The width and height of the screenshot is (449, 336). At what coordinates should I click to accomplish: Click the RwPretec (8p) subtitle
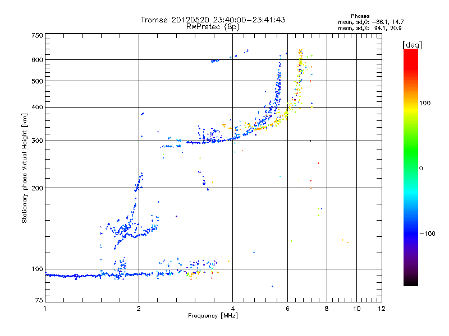pyautogui.click(x=213, y=26)
